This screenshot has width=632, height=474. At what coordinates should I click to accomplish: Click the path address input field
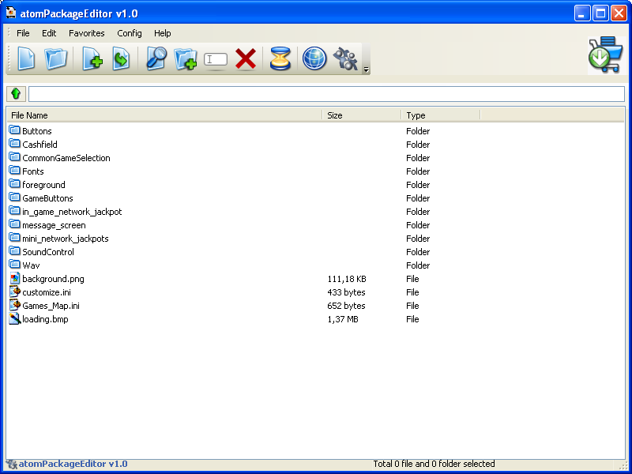click(325, 94)
